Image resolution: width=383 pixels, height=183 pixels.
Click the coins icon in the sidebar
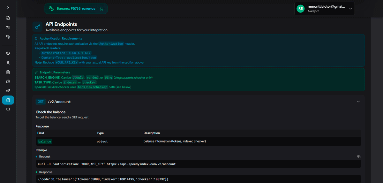8,37
